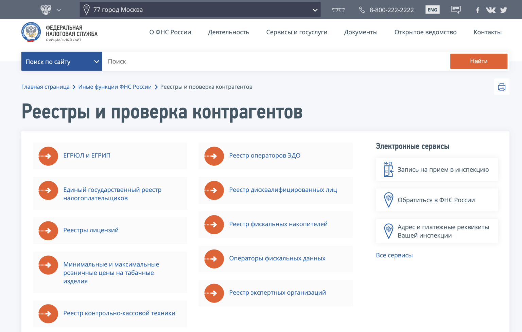Screen dimensions: 522x332
Task: Click arrow icon beside tobacco retail prices item
Action: coord(48,265)
